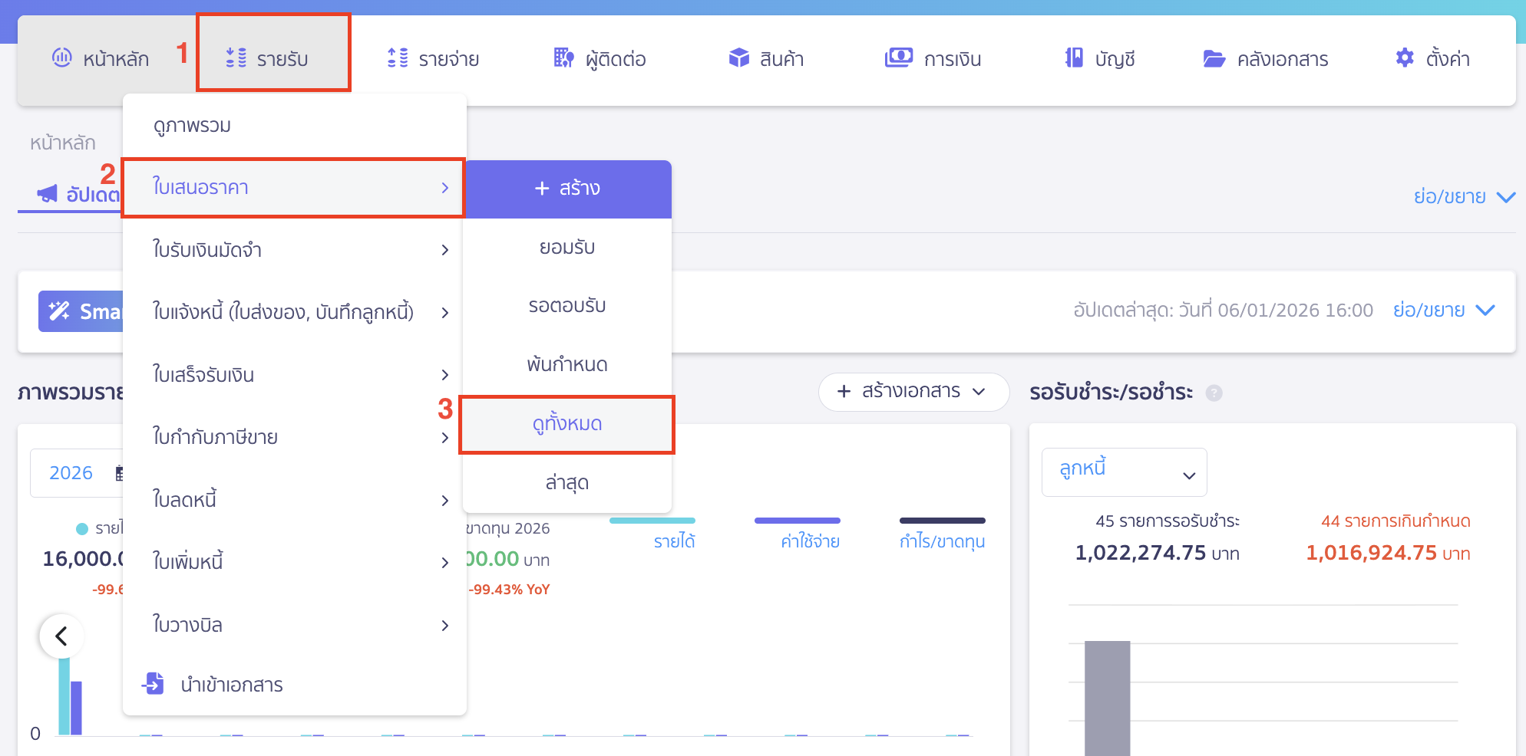Click previous arrow on the chart

point(61,636)
